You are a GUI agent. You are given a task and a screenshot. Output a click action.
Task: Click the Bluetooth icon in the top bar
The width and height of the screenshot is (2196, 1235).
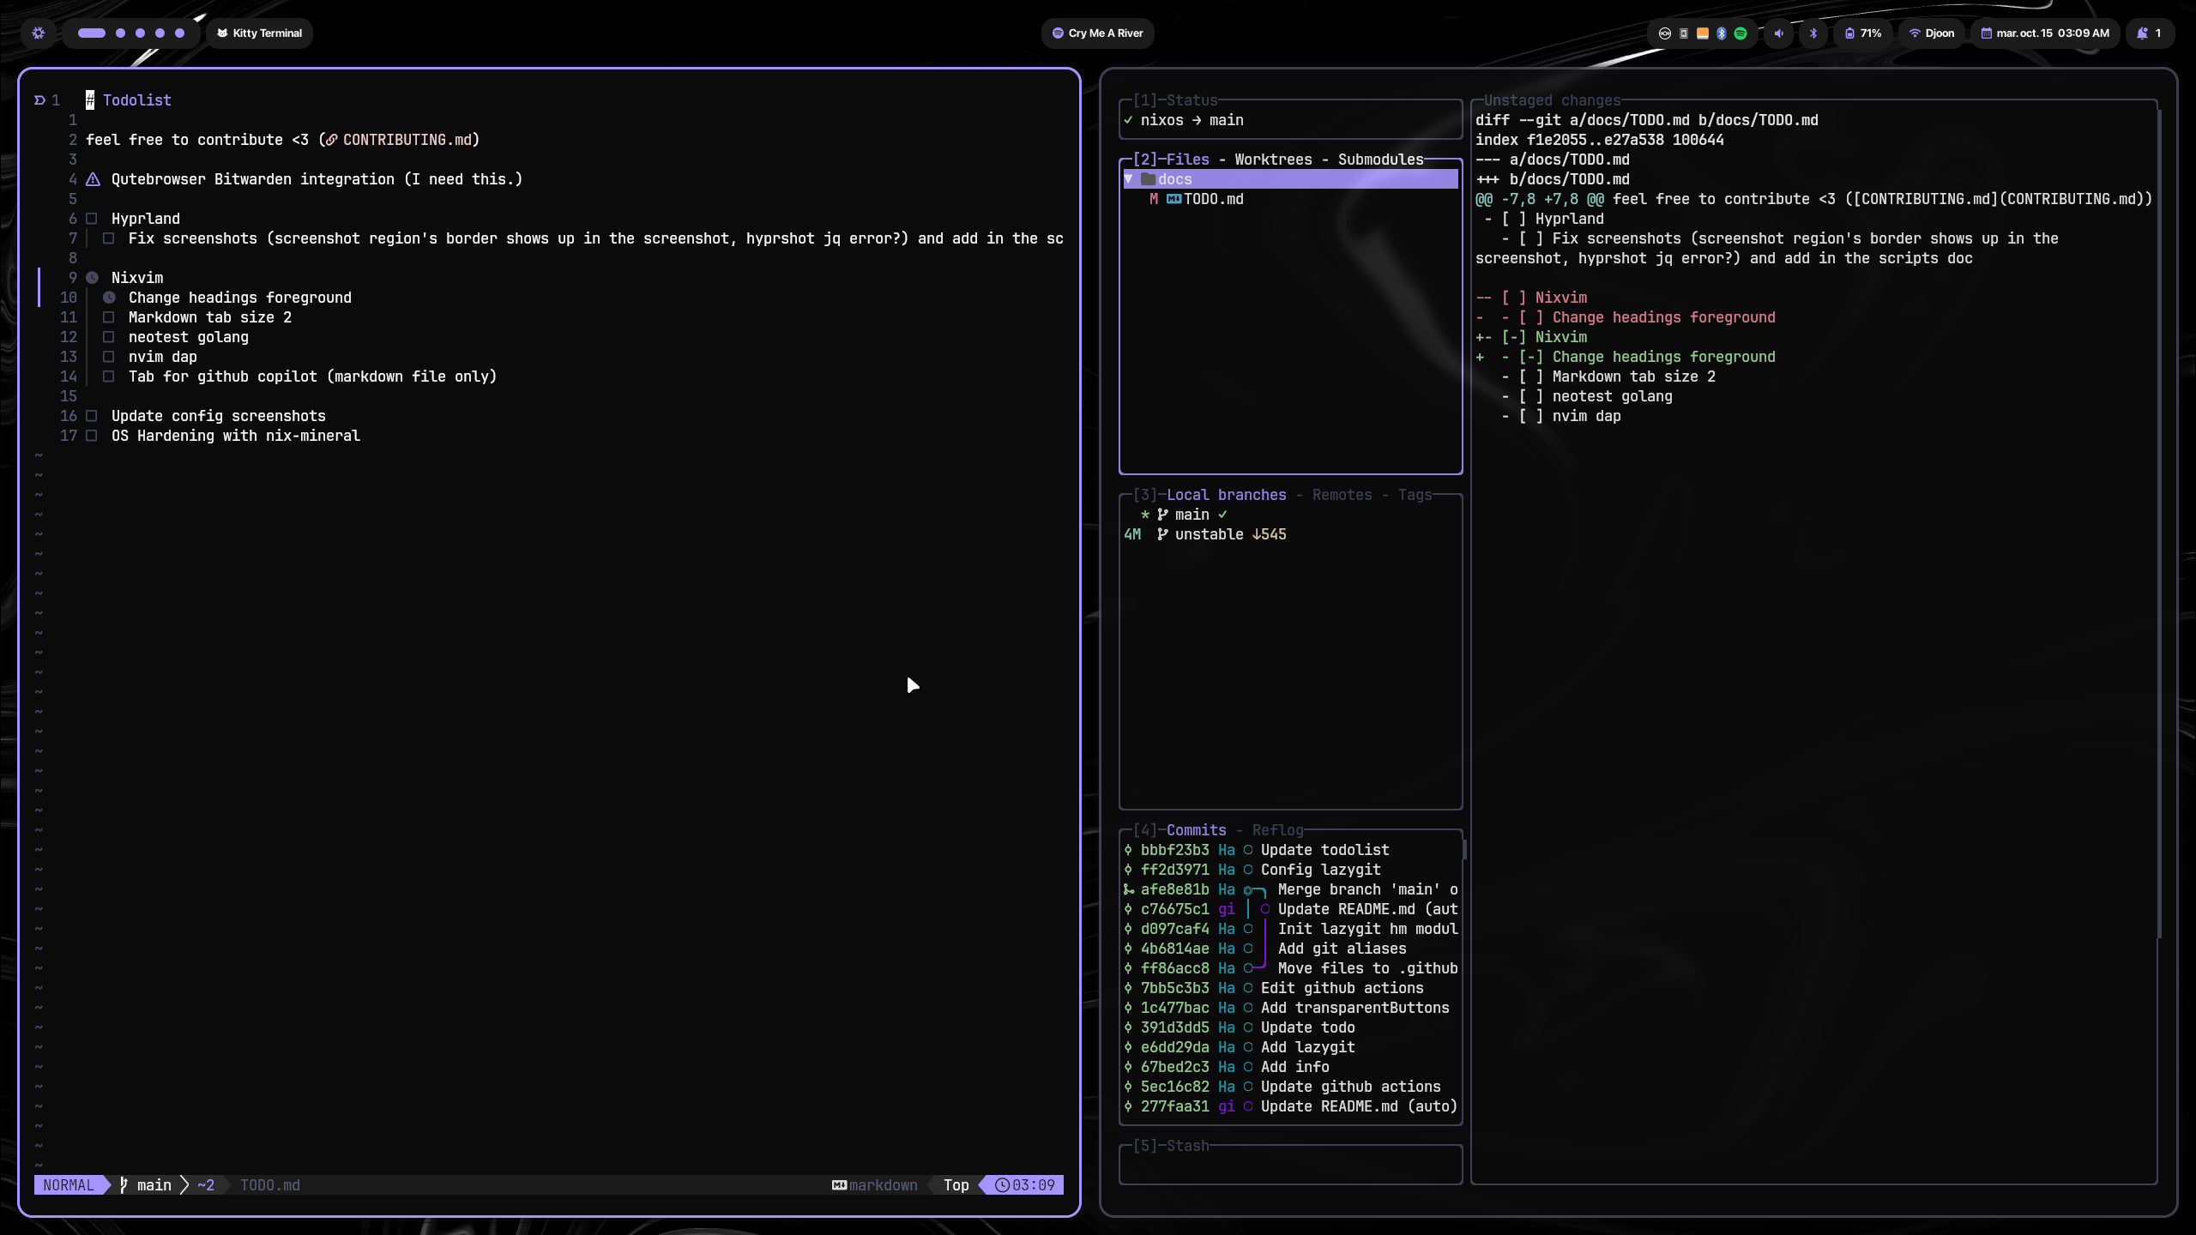click(x=1812, y=33)
